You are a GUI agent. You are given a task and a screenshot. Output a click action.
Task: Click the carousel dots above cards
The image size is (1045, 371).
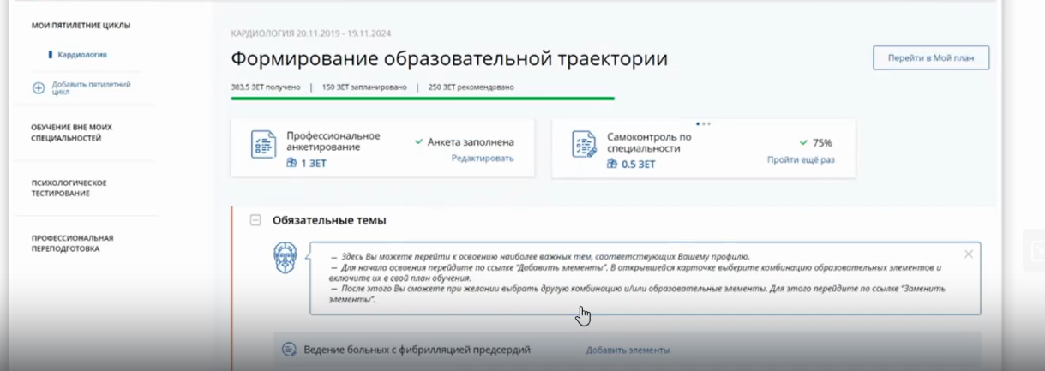(703, 123)
